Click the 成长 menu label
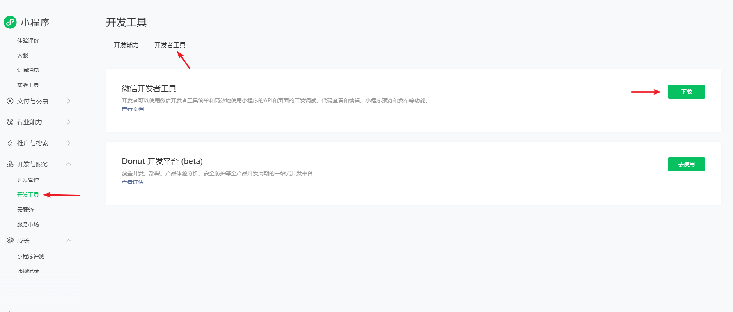This screenshot has width=733, height=312. (23, 240)
